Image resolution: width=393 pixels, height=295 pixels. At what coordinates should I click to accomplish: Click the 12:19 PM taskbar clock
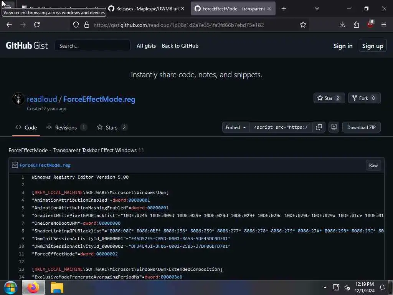365,287
